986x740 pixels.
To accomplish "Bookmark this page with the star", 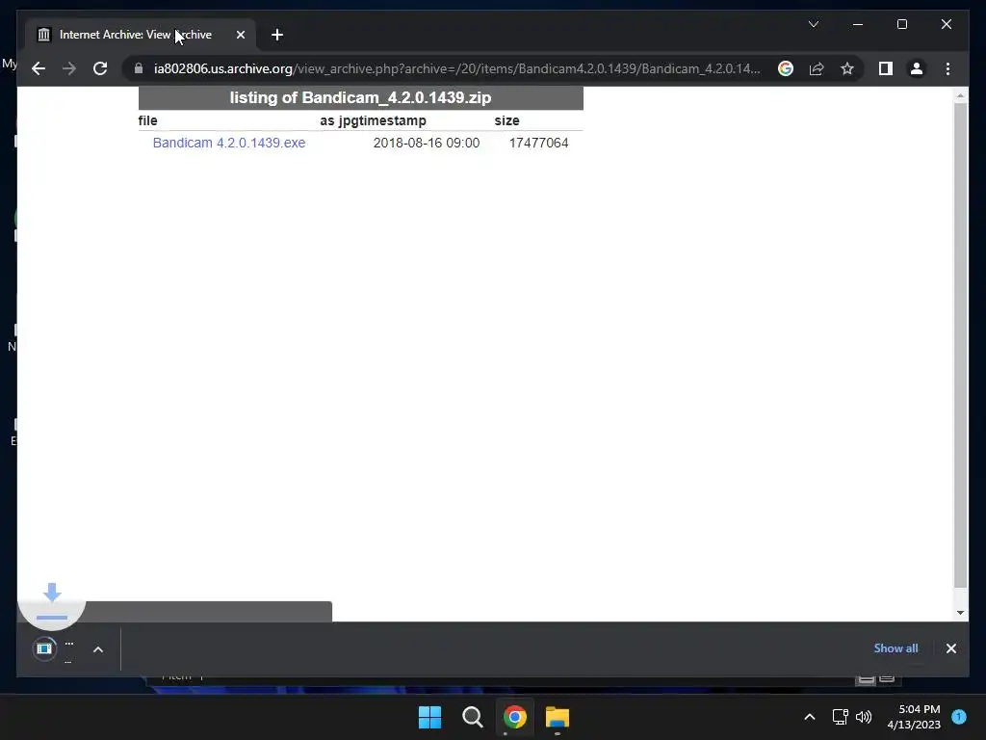I will pos(847,68).
